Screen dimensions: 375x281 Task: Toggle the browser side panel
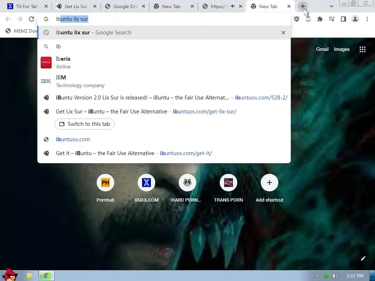coord(344,19)
